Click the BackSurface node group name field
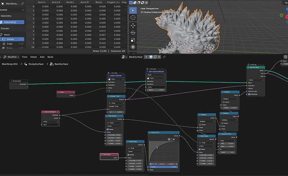The width and height of the screenshot is (288, 176). tap(136, 57)
